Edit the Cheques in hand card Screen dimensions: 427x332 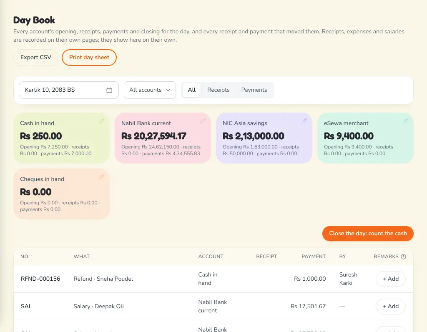(x=101, y=177)
